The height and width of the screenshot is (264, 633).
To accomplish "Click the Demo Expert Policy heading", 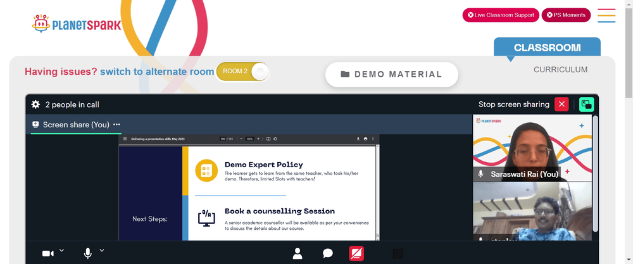I will 263,165.
